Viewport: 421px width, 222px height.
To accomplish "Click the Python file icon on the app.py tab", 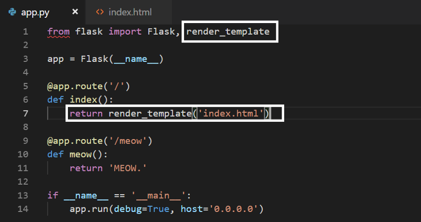I will coord(12,12).
